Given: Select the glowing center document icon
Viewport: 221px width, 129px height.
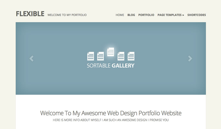Looking at the screenshot, I should (x=111, y=52).
